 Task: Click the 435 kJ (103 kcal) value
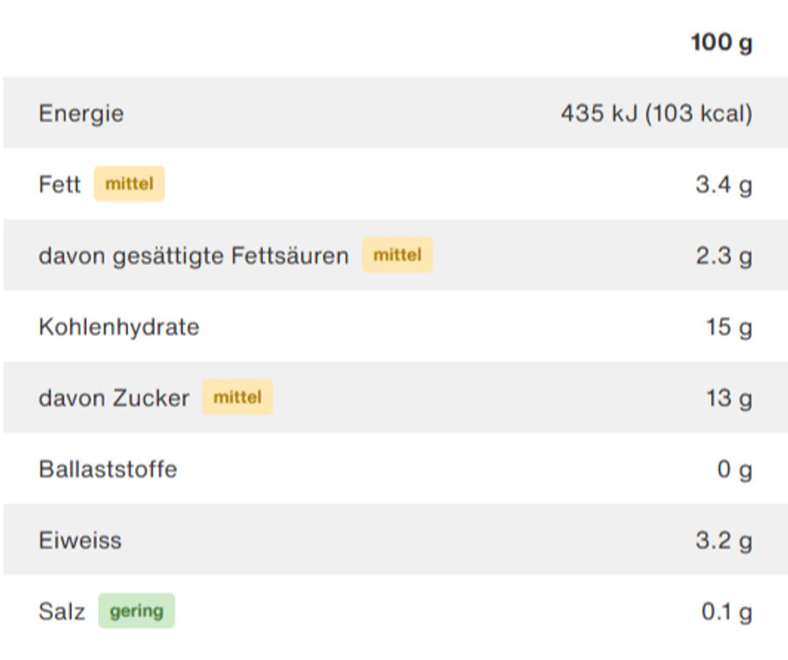point(656,113)
